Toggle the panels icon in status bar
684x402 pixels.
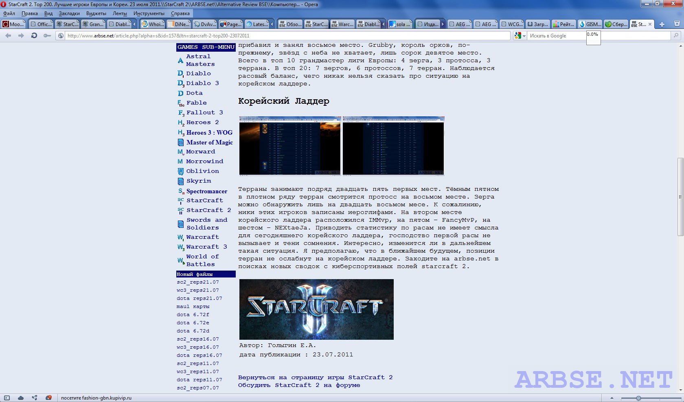coord(7,398)
